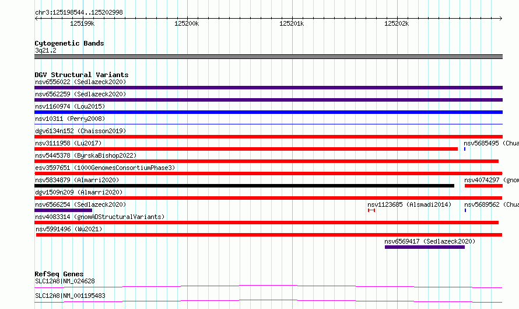Select the purple bar under nsv6556022
The height and width of the screenshot is (309, 519).
[268, 88]
